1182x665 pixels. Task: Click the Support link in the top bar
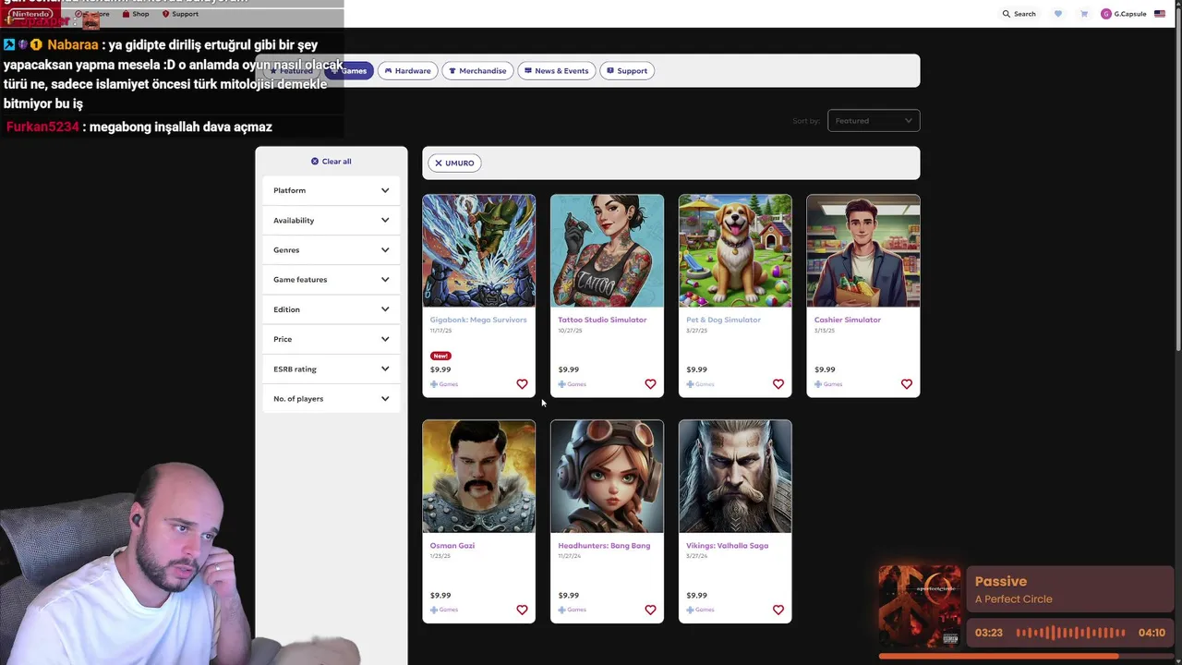click(180, 14)
